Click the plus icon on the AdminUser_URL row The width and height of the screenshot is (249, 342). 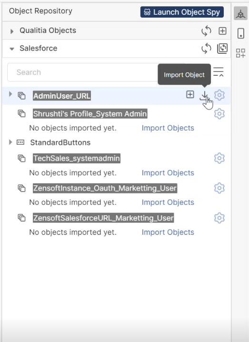[x=190, y=95]
